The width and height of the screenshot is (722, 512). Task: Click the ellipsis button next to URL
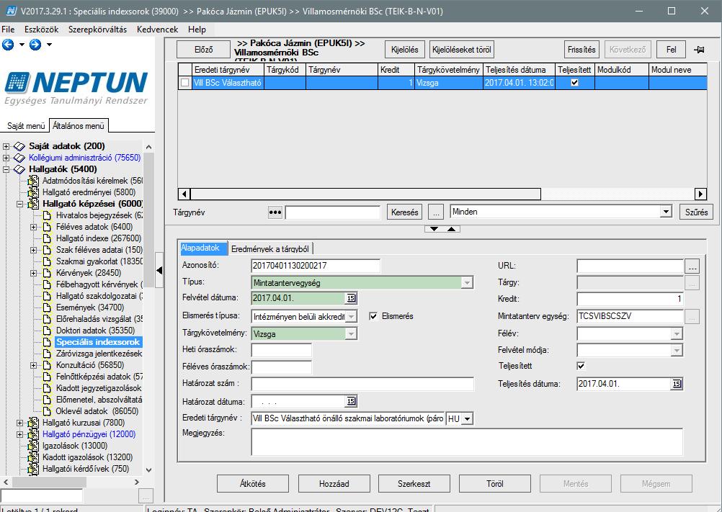[692, 266]
